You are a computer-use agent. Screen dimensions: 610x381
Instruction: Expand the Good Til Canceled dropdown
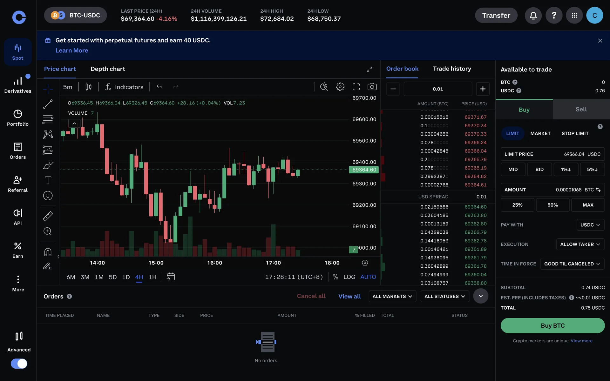click(x=572, y=264)
